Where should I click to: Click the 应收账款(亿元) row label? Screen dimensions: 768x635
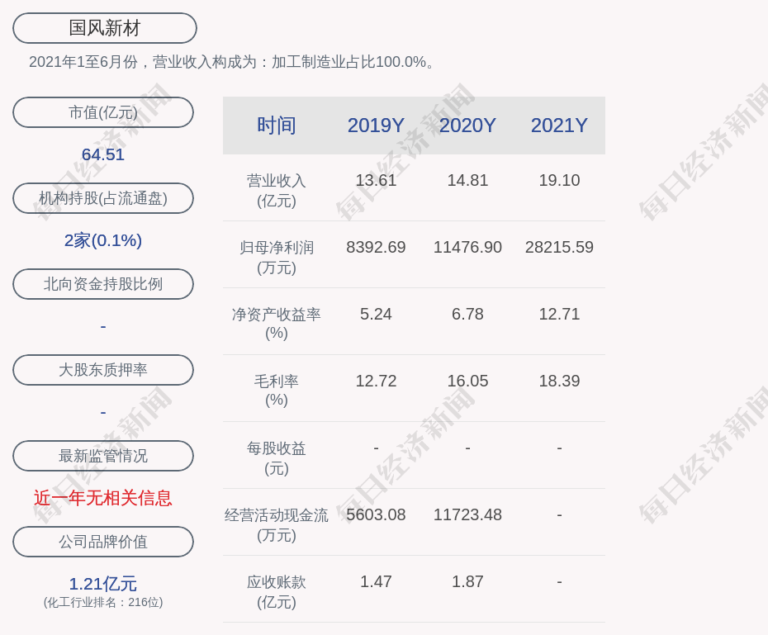coord(276,591)
